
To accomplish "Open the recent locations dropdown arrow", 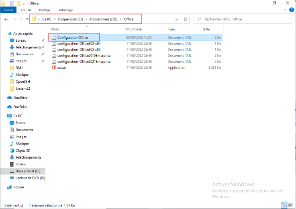I will tap(20, 19).
